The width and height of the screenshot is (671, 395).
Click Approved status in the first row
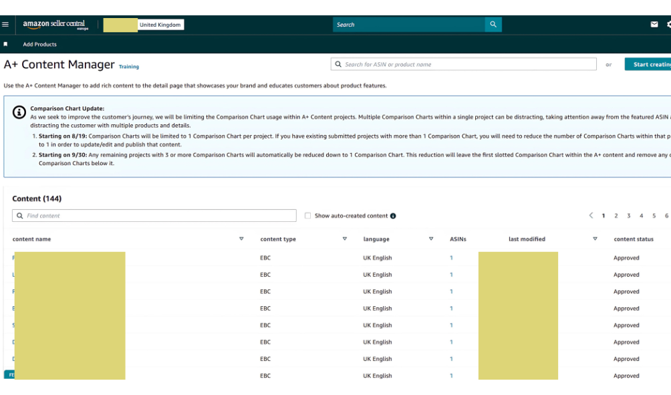tap(626, 257)
